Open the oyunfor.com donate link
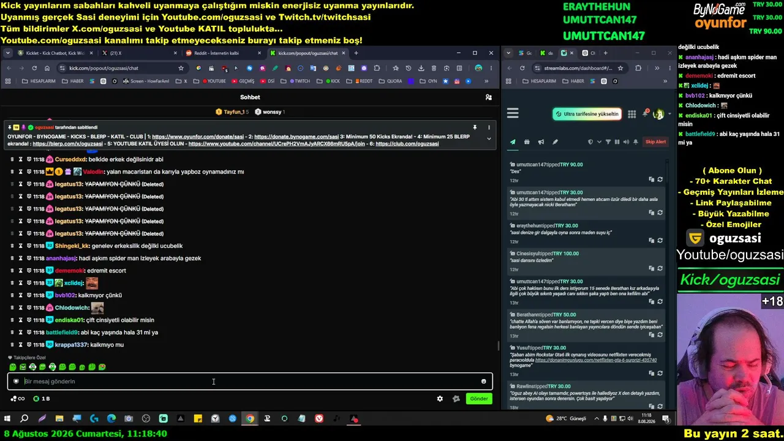This screenshot has height=441, width=784. coord(199,137)
